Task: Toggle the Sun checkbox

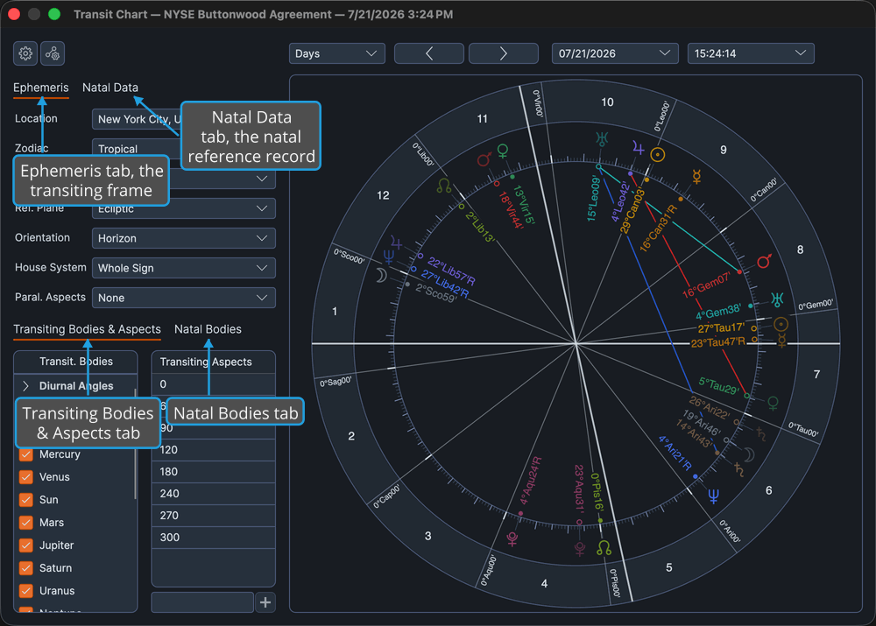Action: (x=25, y=500)
